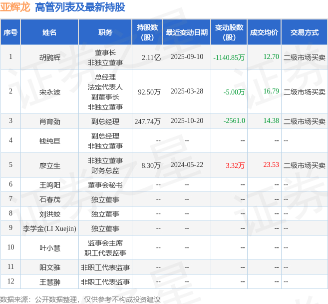Click the red change value 3.32万

pyautogui.click(x=235, y=165)
